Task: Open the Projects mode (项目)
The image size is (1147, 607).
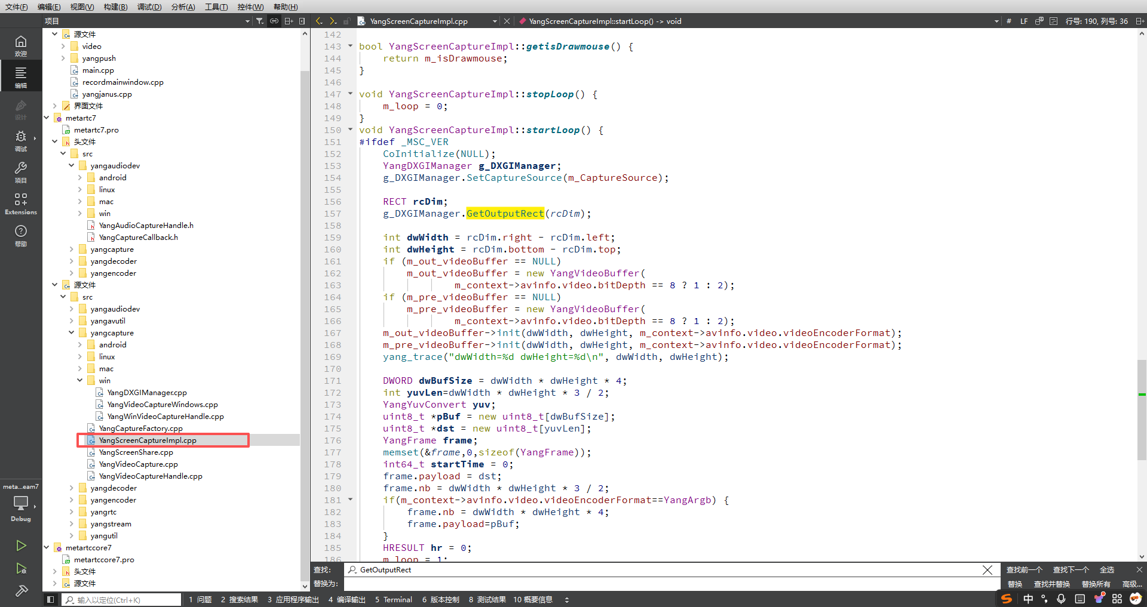Action: point(21,172)
